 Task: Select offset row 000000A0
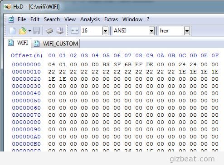tap(26, 137)
